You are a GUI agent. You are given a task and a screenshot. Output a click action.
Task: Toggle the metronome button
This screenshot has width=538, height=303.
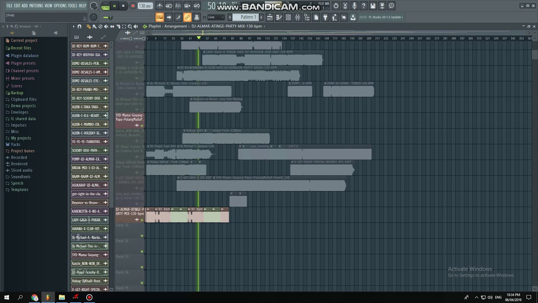pyautogui.click(x=160, y=6)
